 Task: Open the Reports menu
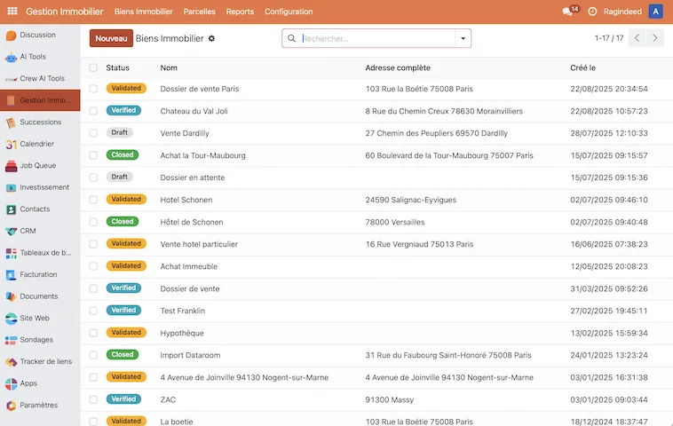(240, 12)
